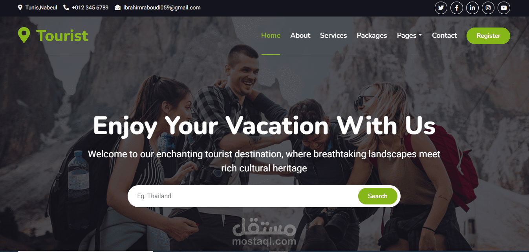Open the About page link

tap(300, 35)
